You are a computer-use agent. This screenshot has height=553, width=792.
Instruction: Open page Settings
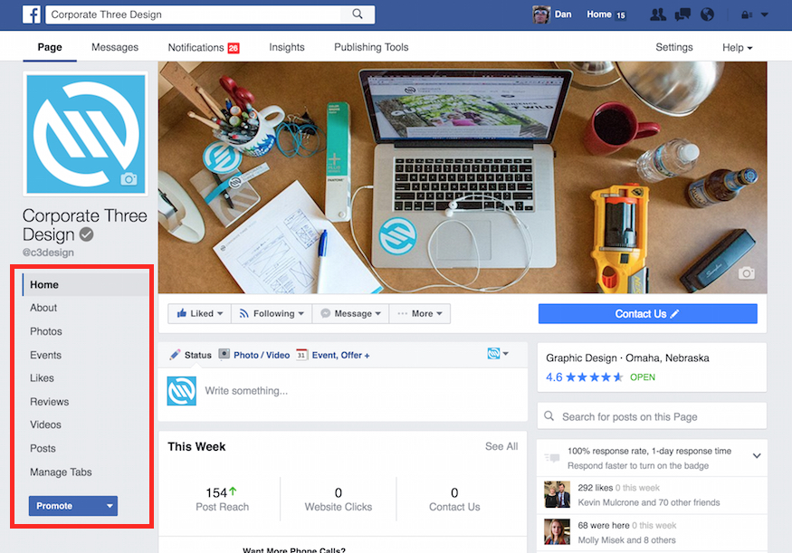point(673,47)
